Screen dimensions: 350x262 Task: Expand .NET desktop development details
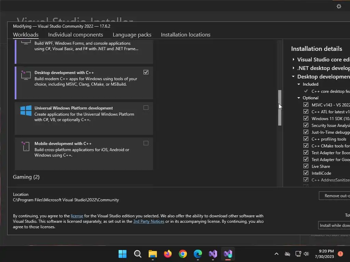coord(294,68)
